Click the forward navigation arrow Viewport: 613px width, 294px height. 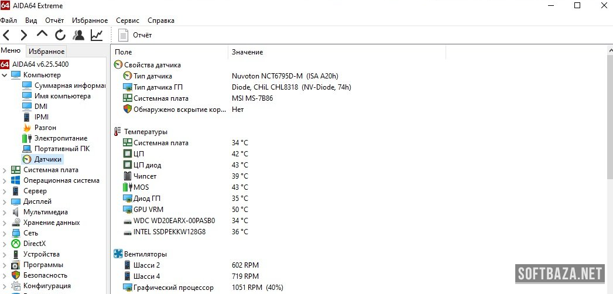[x=23, y=35]
